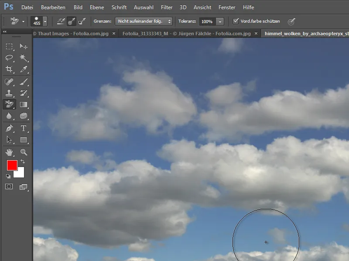
Task: Select the Hand tool
Action: pyautogui.click(x=9, y=152)
